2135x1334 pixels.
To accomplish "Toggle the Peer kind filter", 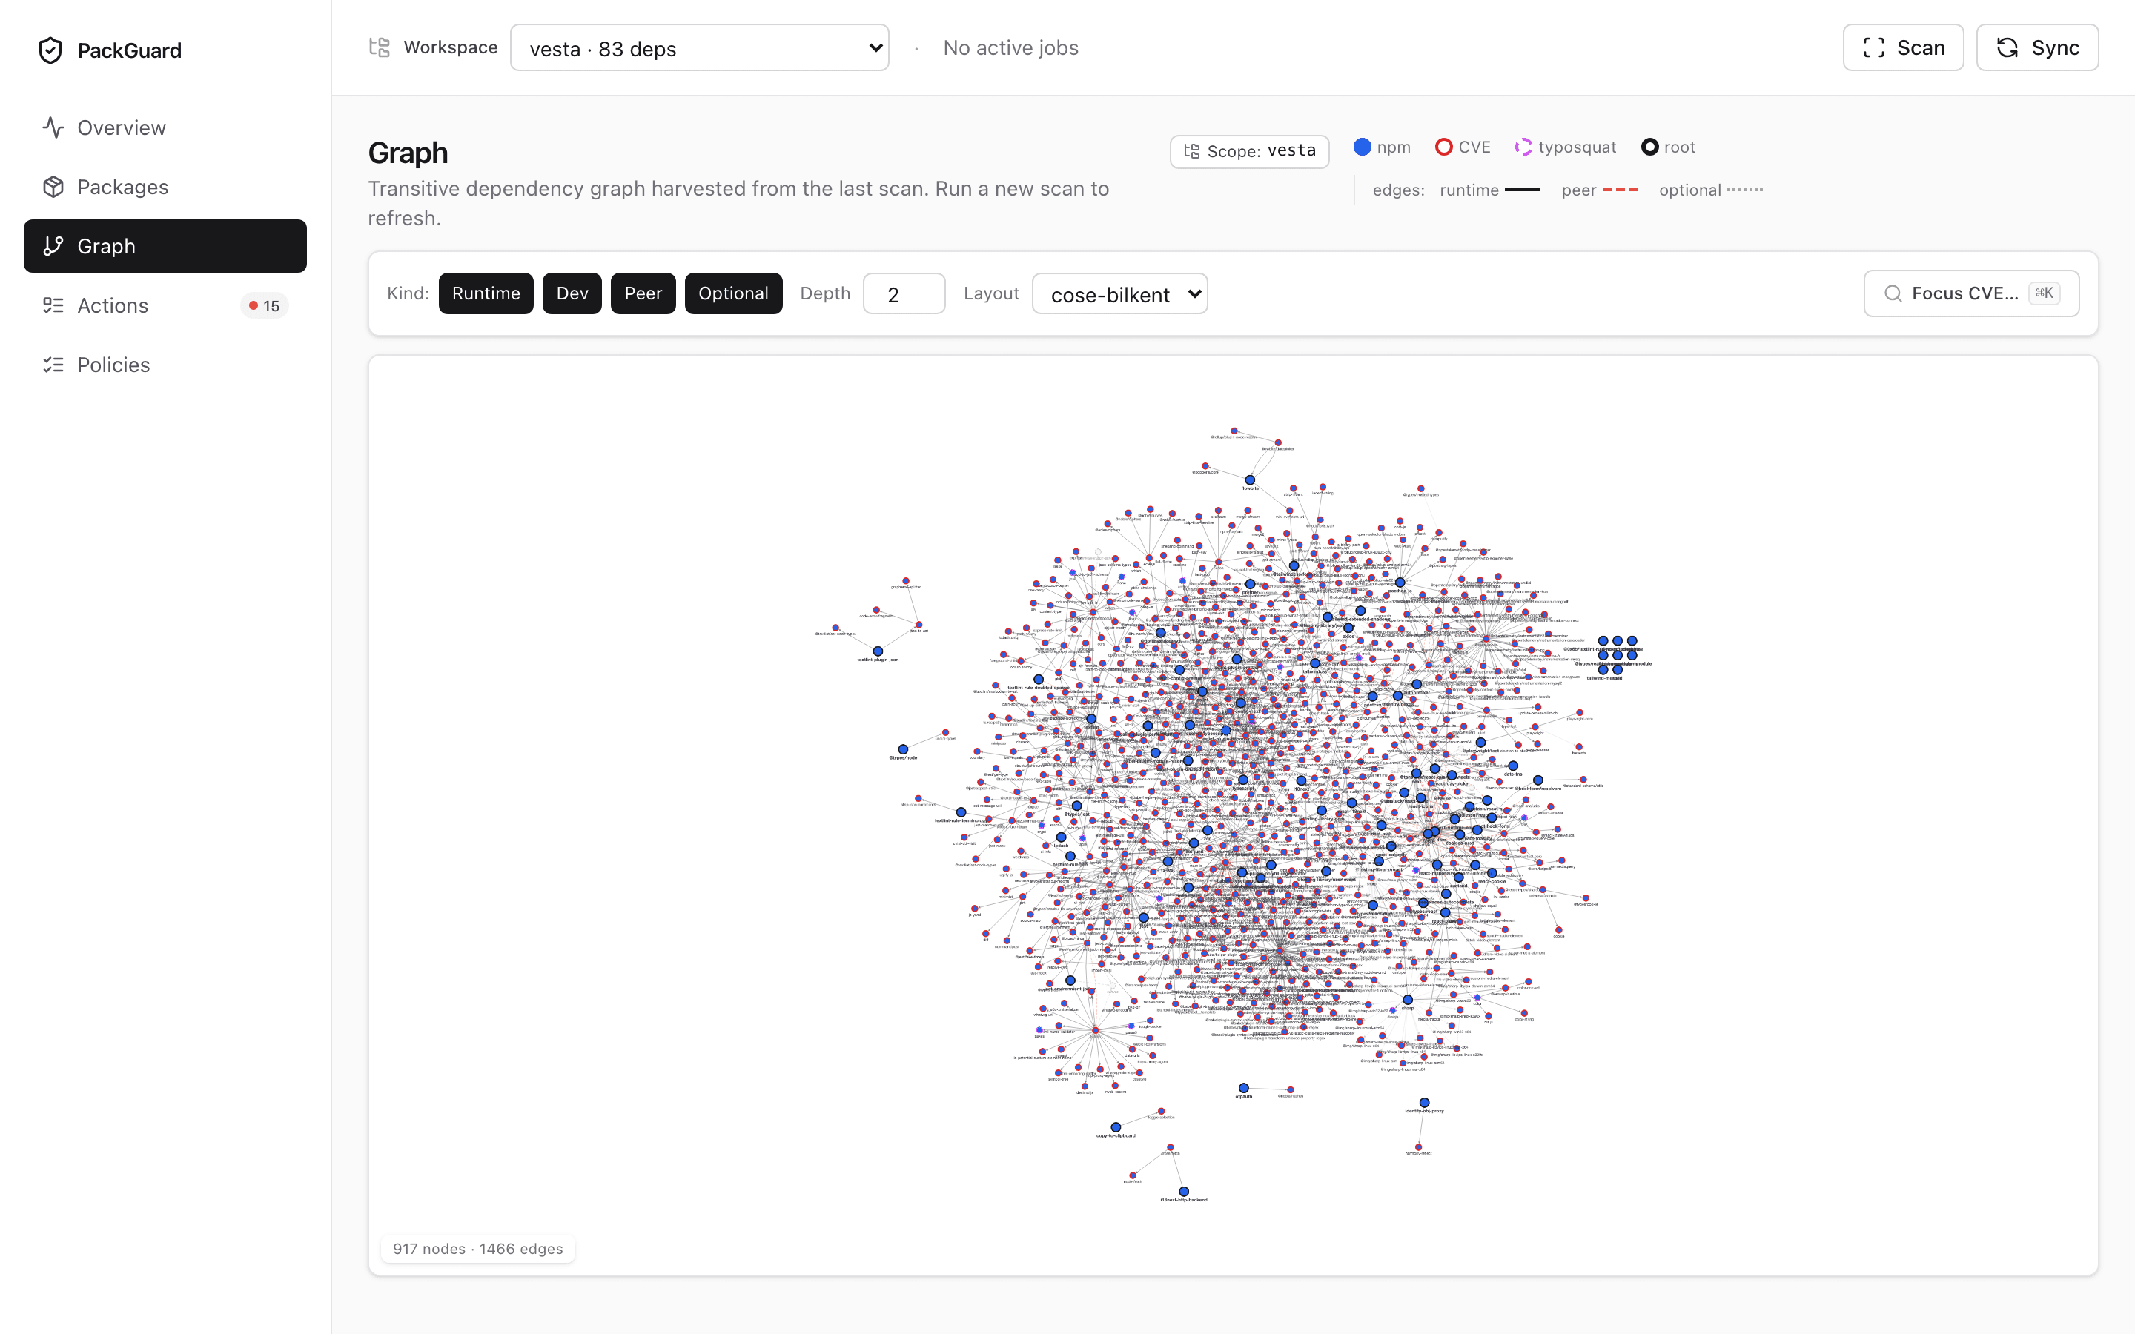I will click(643, 293).
